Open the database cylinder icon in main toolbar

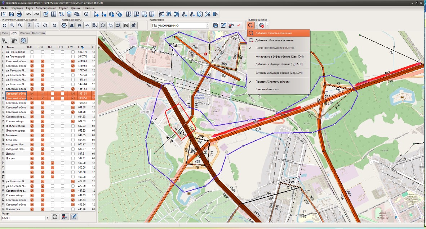coord(69,14)
